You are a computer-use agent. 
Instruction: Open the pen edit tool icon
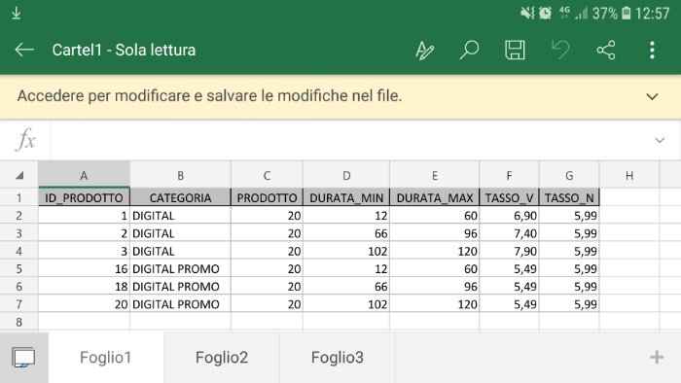[424, 51]
